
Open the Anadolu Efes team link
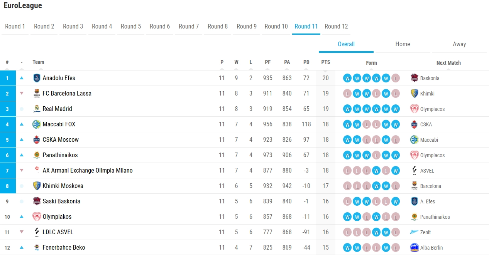click(59, 78)
